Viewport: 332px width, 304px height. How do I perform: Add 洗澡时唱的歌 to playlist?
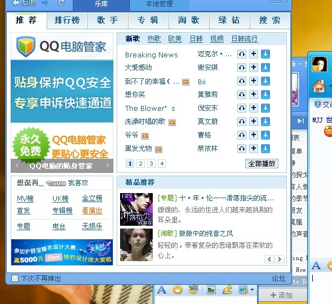pyautogui.click(x=254, y=122)
